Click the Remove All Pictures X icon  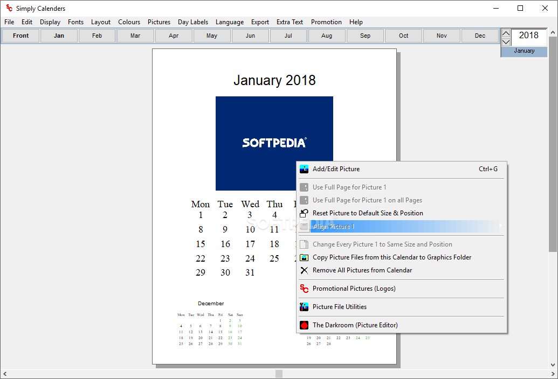(x=304, y=270)
